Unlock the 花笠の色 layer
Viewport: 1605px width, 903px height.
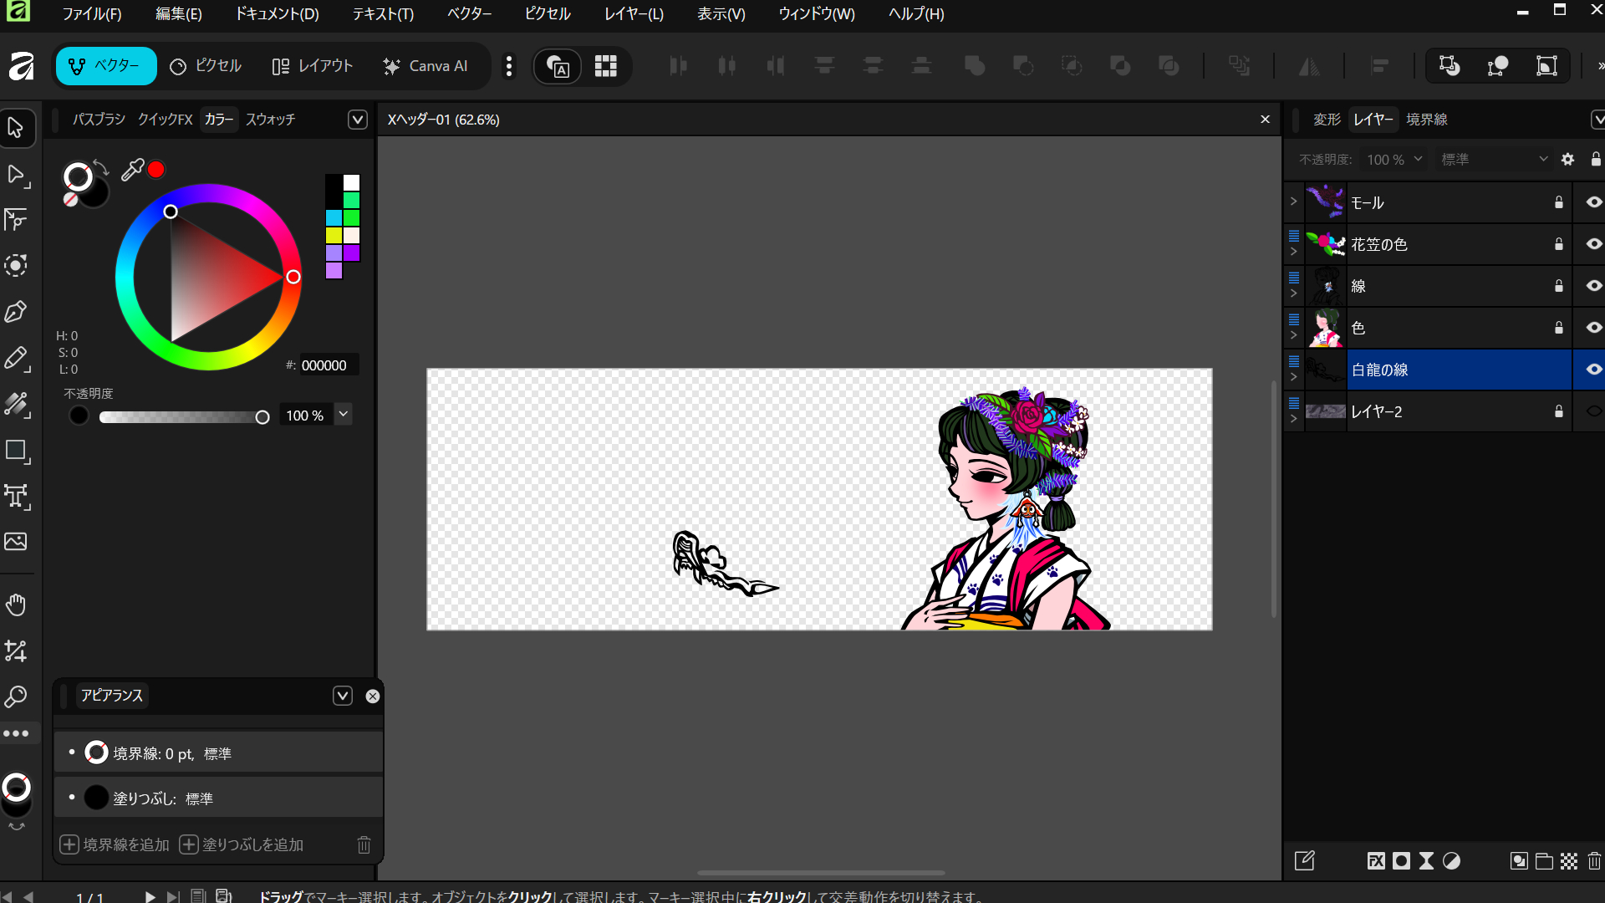click(x=1559, y=244)
